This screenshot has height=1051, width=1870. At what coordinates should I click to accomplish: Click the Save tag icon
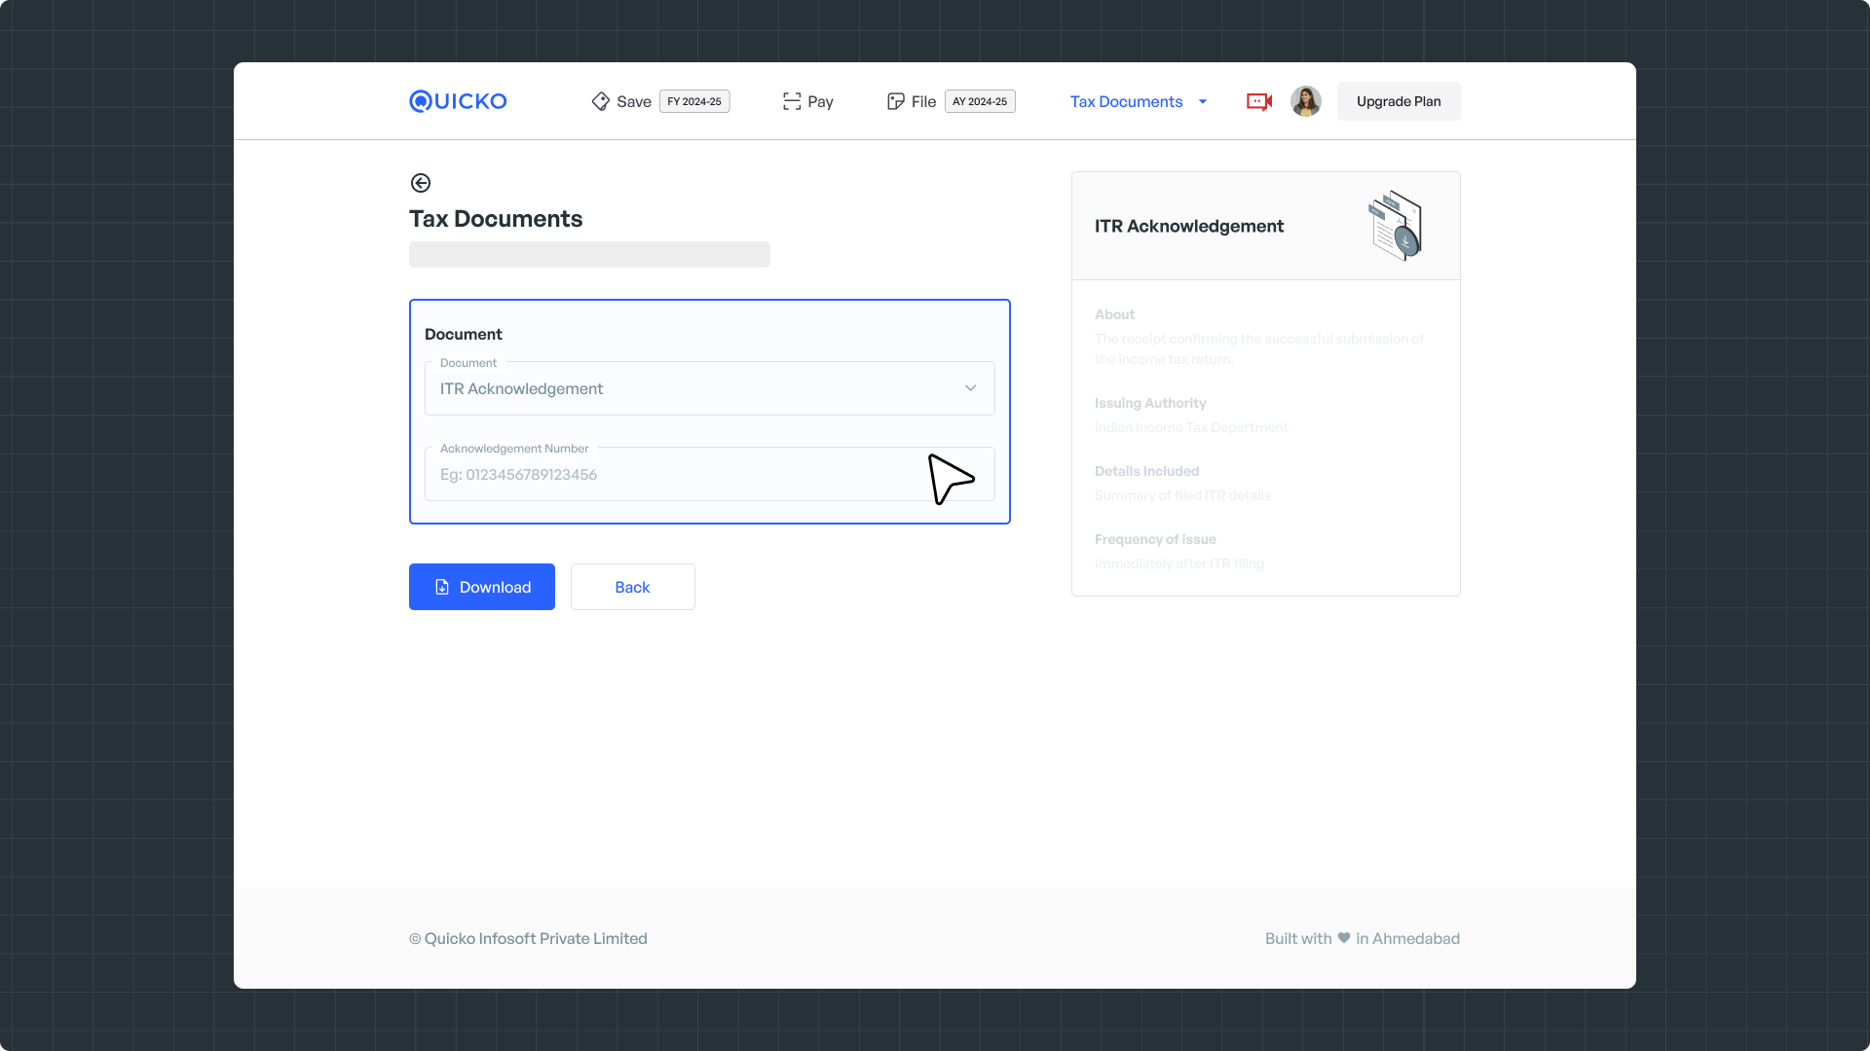[x=600, y=101]
